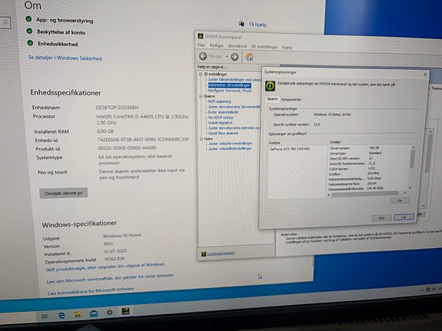
Task: Open the Mail app in taskbar
Action: (94, 313)
